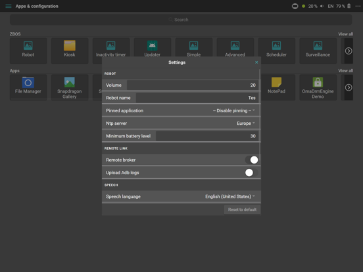Viewport: 363px width, 272px height.
Task: Launch the Updater app
Action: (x=153, y=48)
